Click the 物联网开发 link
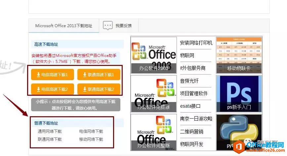Screen dimensions: 287x156 click(x=191, y=144)
